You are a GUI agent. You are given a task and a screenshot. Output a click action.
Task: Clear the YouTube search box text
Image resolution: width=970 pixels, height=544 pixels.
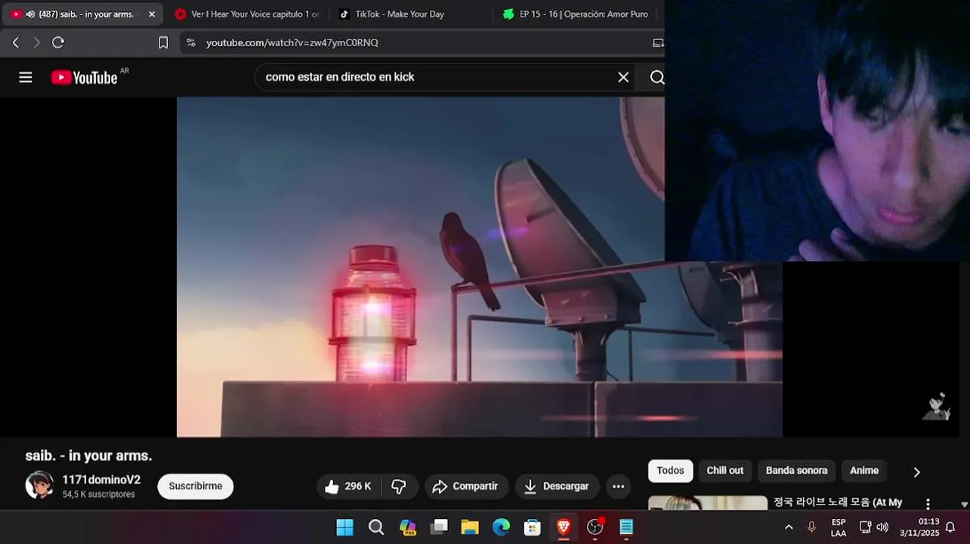point(623,77)
